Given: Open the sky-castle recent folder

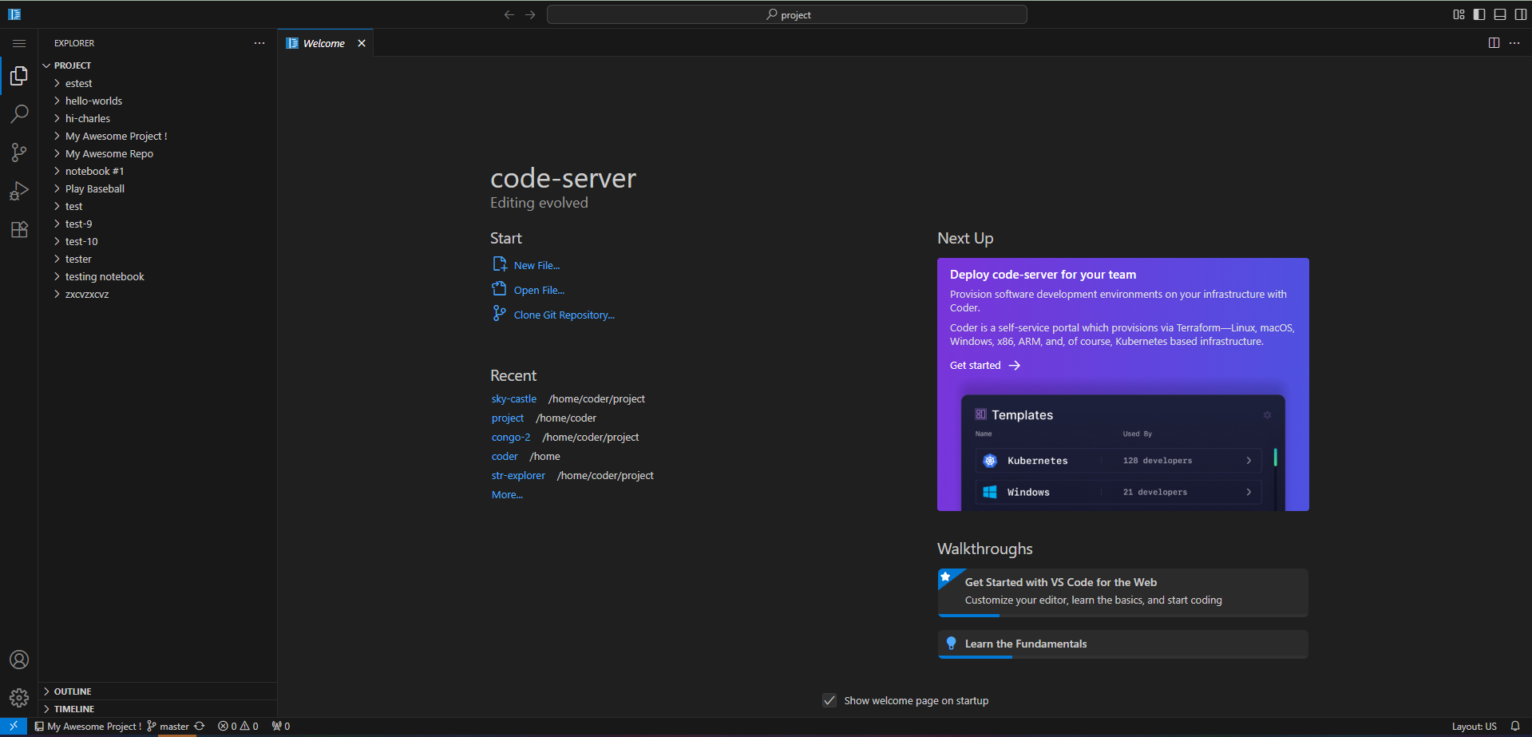Looking at the screenshot, I should (x=514, y=398).
